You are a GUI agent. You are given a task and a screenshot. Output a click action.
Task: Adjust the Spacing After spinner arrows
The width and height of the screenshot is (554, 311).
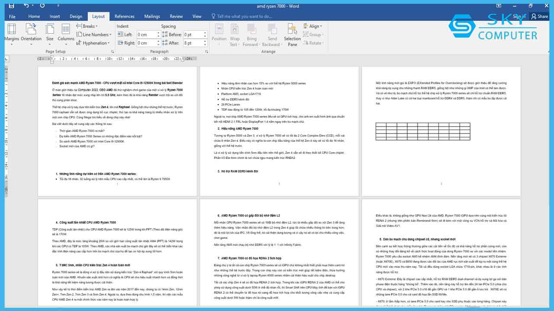tap(205, 43)
